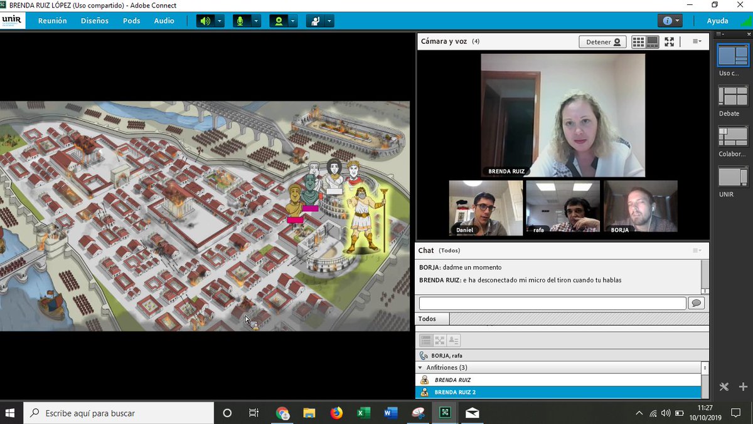Switch attendees pod to list view
Viewport: 753px width, 424px height.
[x=426, y=341]
